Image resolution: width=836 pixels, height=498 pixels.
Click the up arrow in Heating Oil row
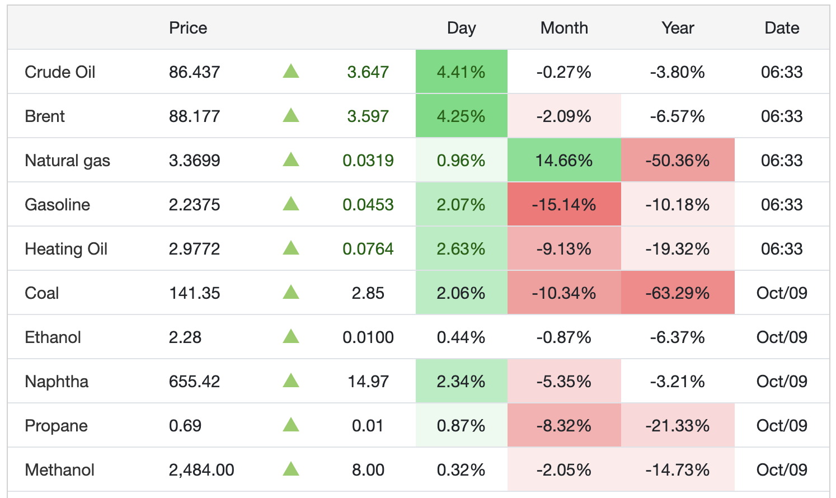291,248
